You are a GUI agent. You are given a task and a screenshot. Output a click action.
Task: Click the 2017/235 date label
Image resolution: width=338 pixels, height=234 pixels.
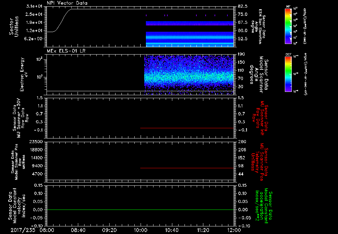pyautogui.click(x=23, y=230)
